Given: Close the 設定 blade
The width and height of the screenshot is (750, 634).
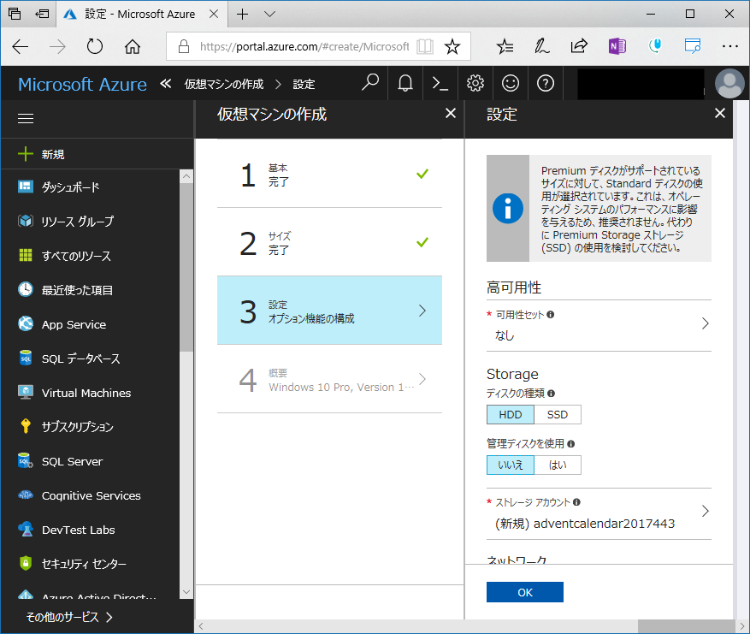Looking at the screenshot, I should pyautogui.click(x=720, y=114).
